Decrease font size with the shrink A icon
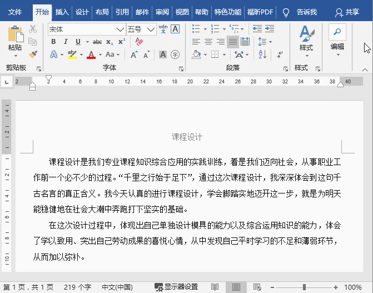This screenshot has height=293, width=373. pos(147,54)
